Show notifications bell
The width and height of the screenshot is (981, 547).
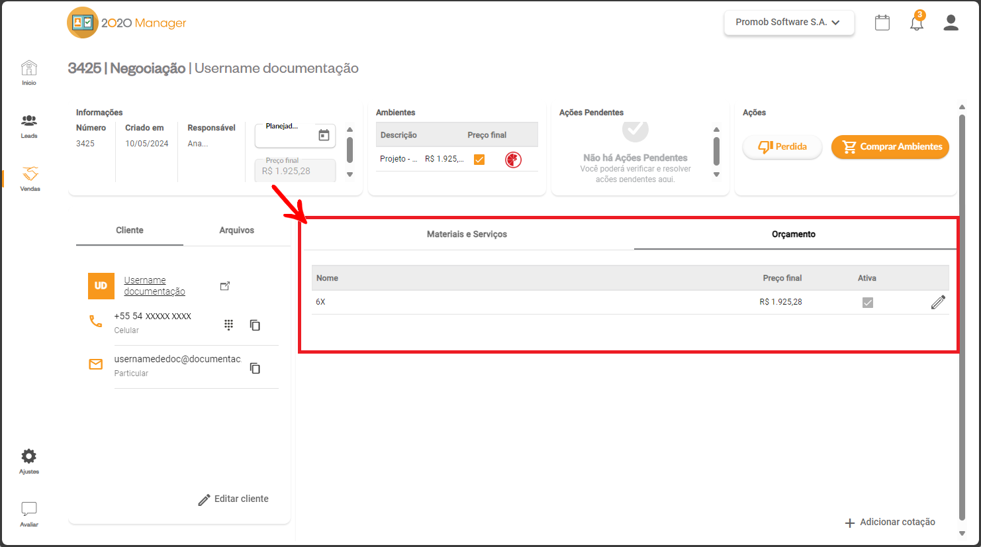click(917, 23)
